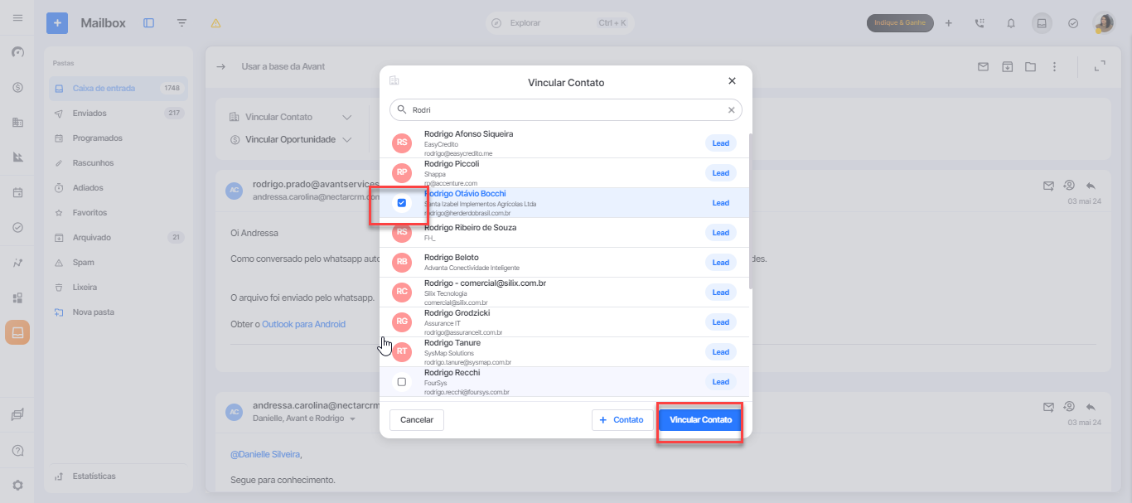Click the Cancelar button
The height and width of the screenshot is (503, 1132).
pyautogui.click(x=417, y=420)
